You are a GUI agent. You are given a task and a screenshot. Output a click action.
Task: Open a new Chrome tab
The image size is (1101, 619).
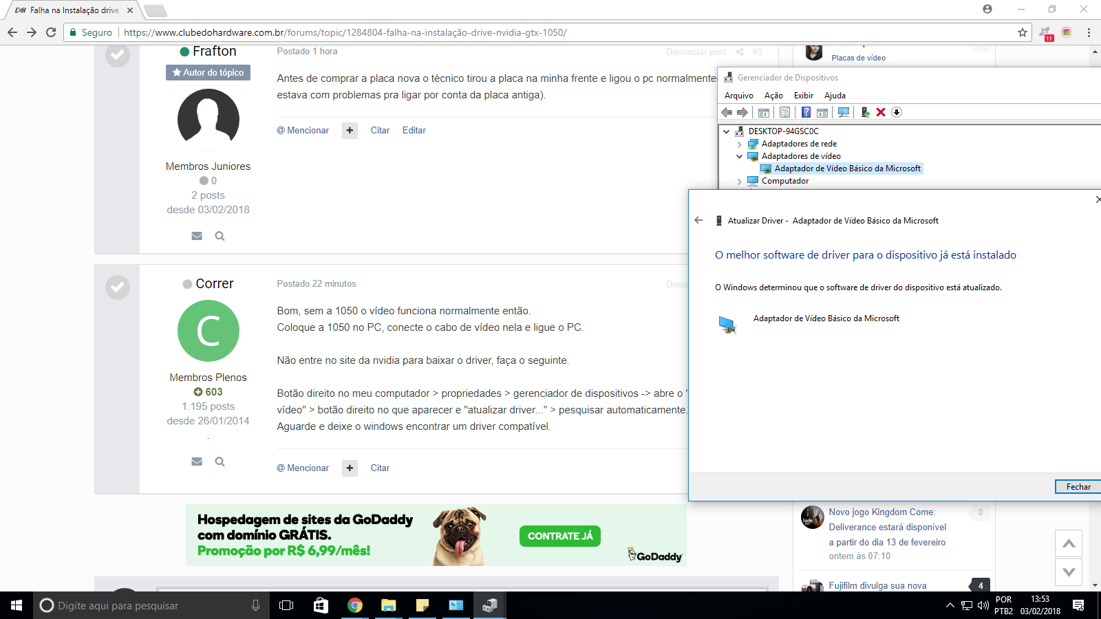pos(156,10)
